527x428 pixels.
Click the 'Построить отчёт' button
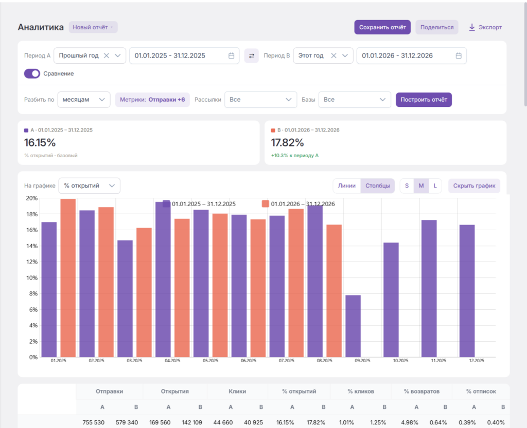pos(424,100)
